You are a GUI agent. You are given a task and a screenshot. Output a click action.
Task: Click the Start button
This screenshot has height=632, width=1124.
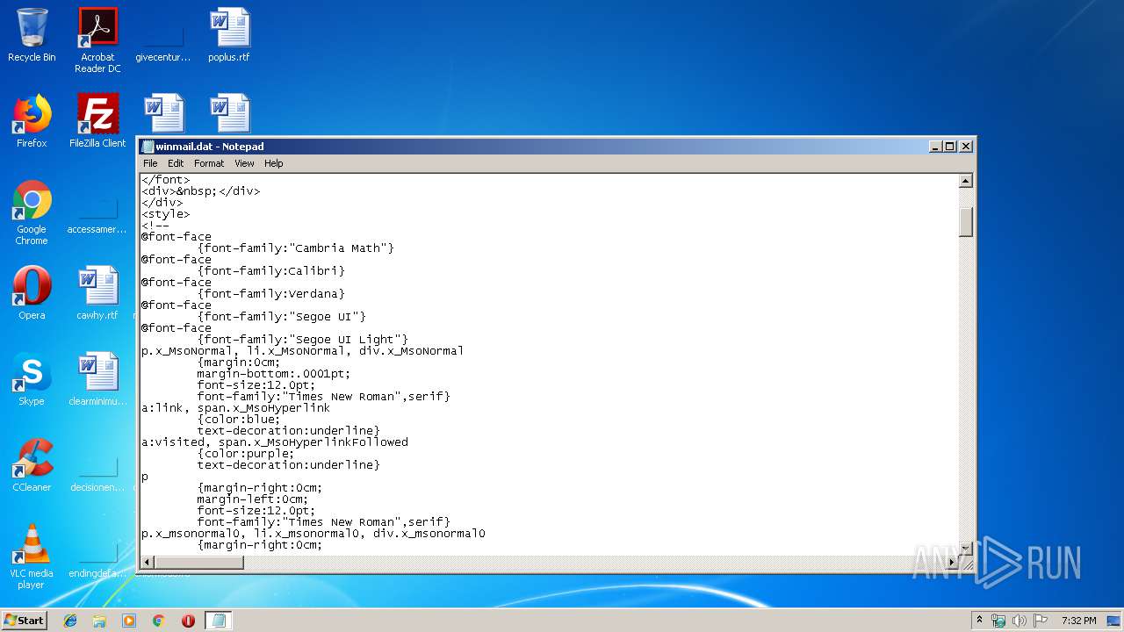pos(25,621)
